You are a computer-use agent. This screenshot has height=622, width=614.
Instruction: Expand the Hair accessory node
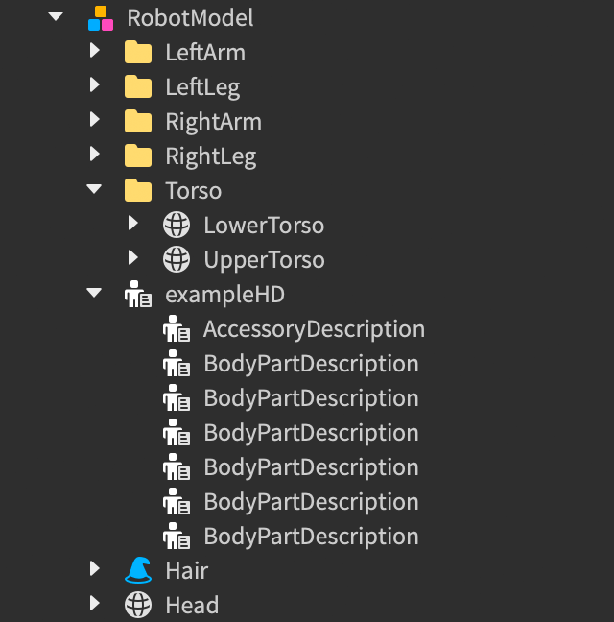coord(94,570)
